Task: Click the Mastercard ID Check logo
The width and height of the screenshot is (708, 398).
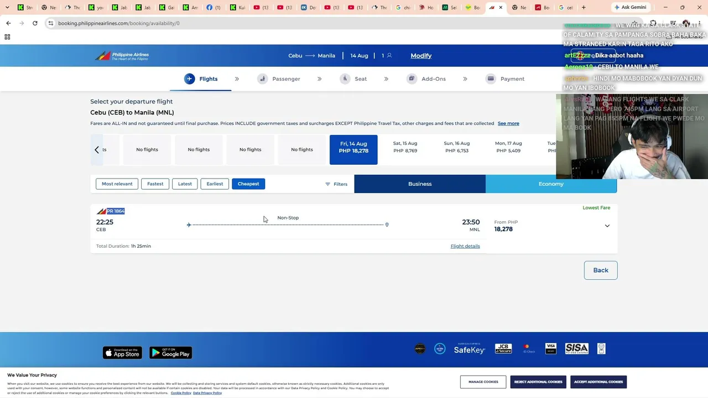Action: pos(529,348)
